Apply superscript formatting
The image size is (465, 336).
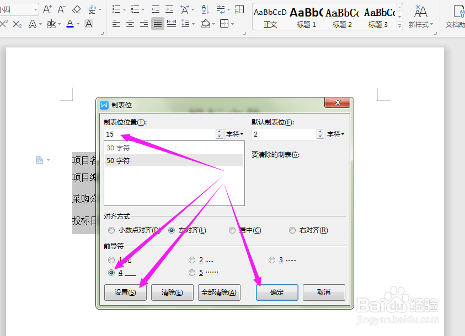point(4,23)
